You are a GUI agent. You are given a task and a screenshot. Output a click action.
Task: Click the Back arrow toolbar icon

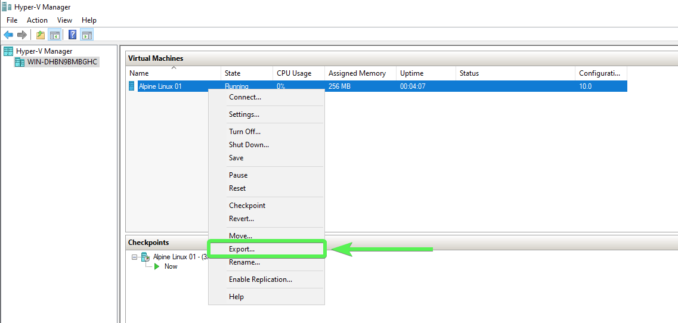(x=8, y=35)
